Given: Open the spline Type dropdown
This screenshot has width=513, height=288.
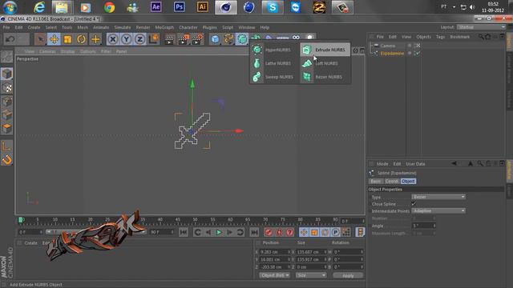Looking at the screenshot, I should click(438, 197).
